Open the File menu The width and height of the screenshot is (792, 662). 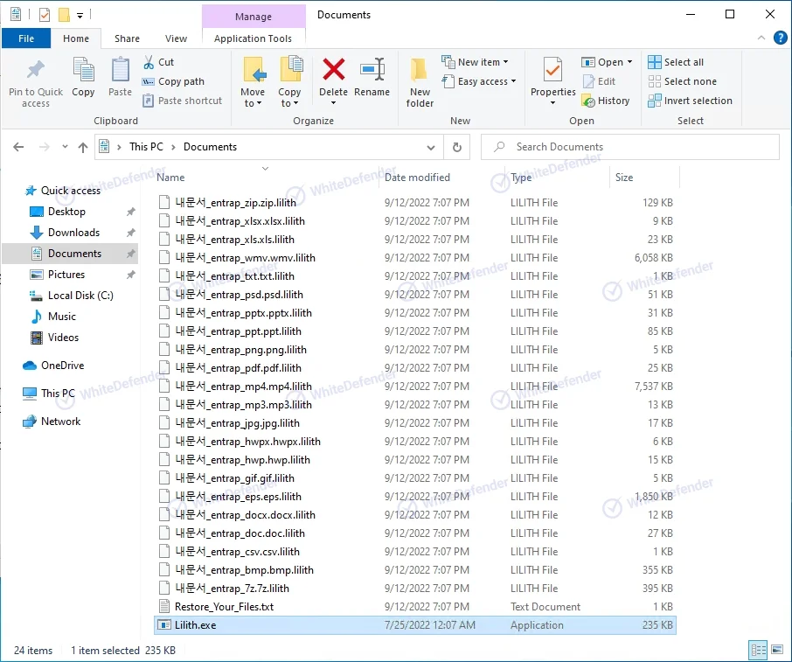[26, 38]
